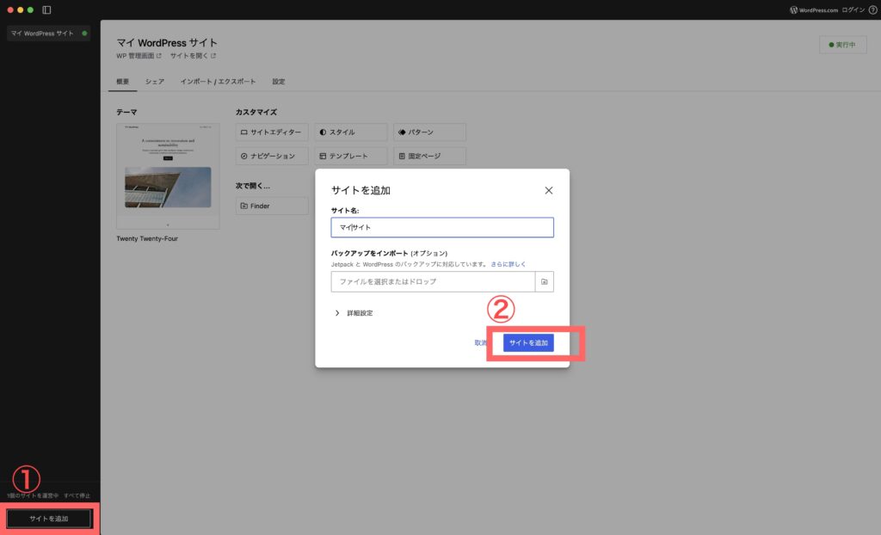Close the サイトを追加 dialog
Image resolution: width=881 pixels, height=535 pixels.
coord(548,190)
